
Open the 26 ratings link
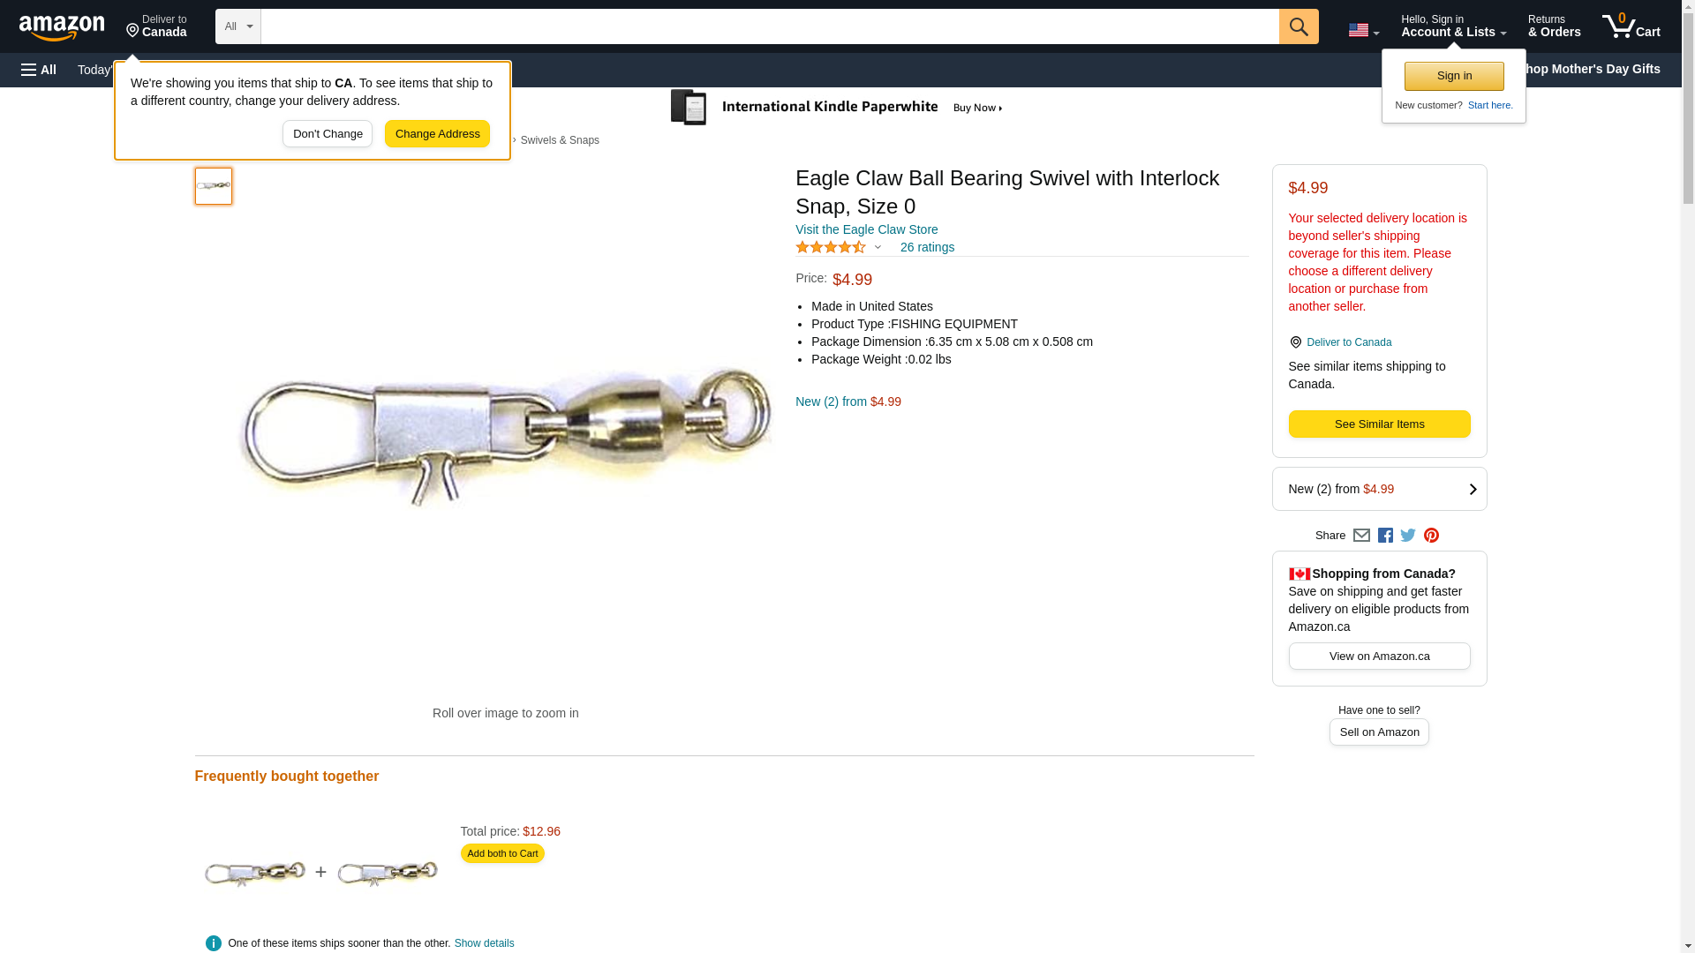tap(927, 248)
